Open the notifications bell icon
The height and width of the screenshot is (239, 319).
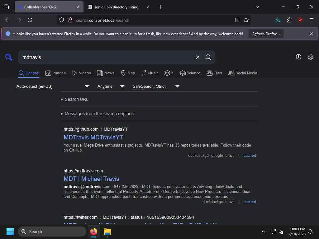point(311,232)
